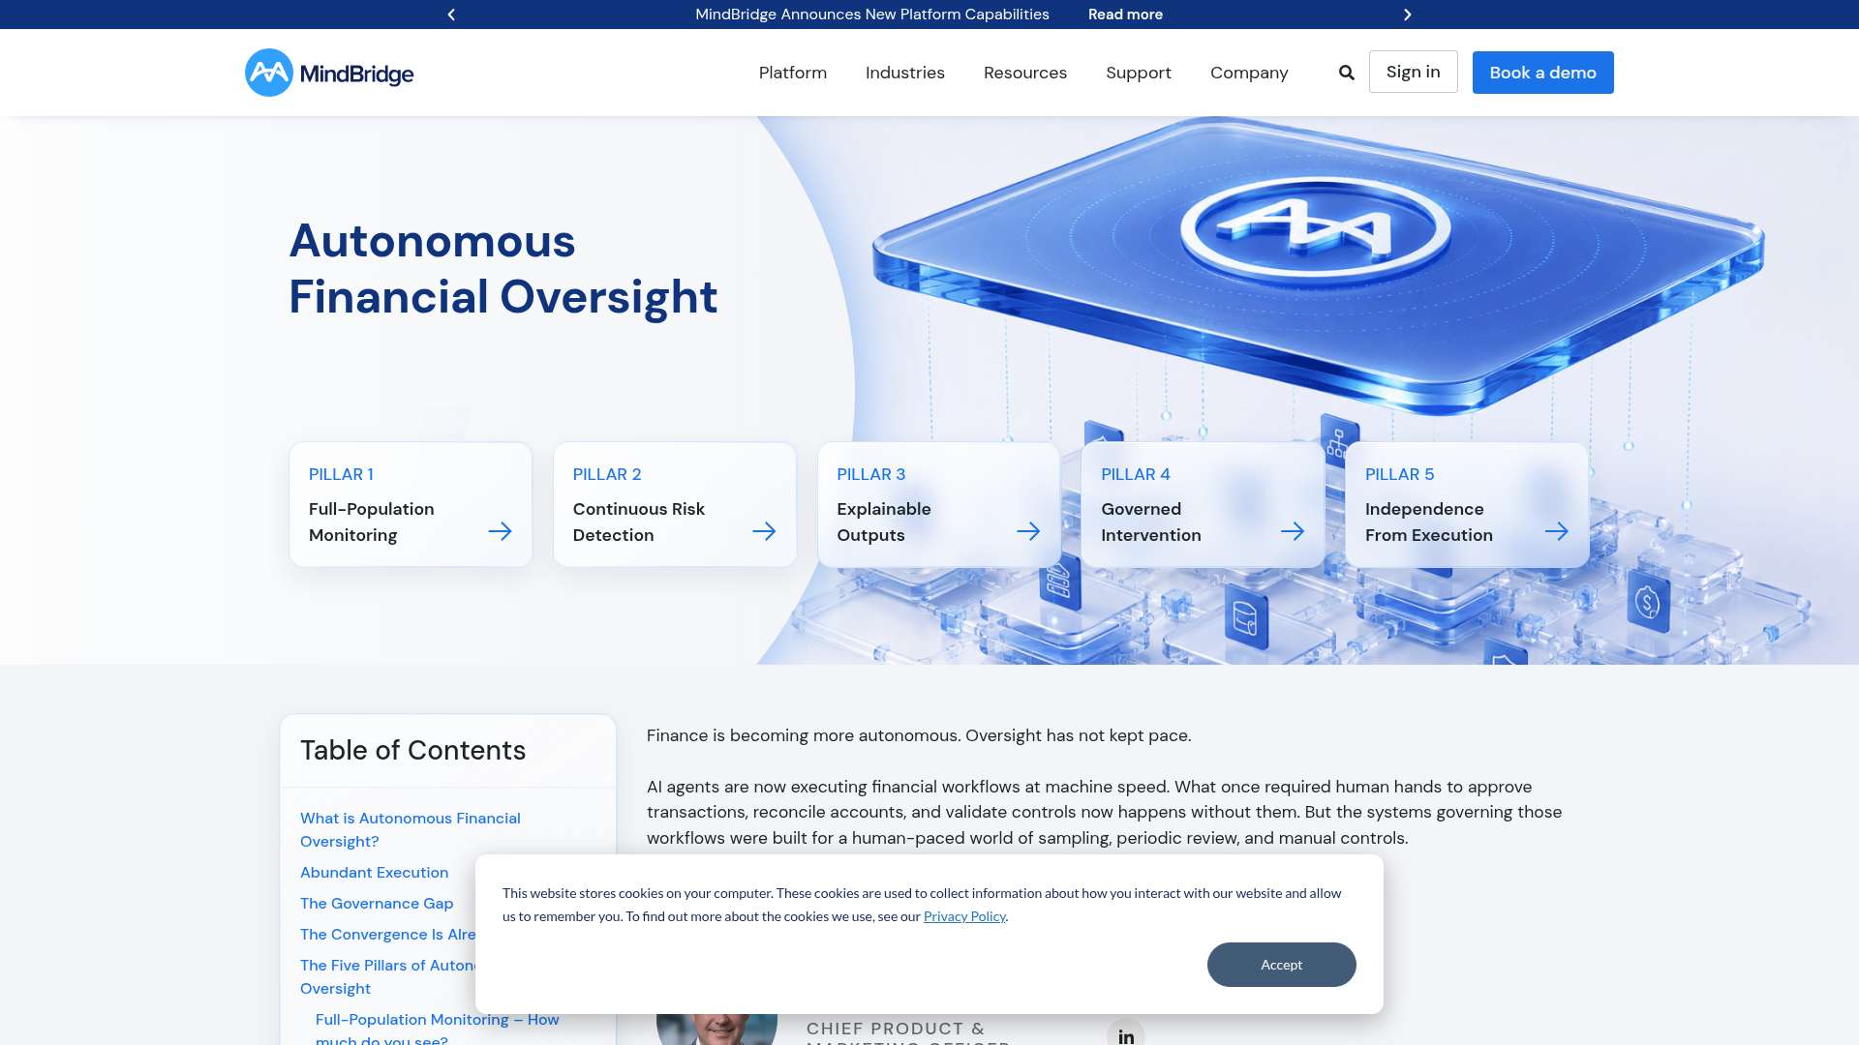
Task: Click the Autonomous Financial Oversight heading
Action: [503, 269]
